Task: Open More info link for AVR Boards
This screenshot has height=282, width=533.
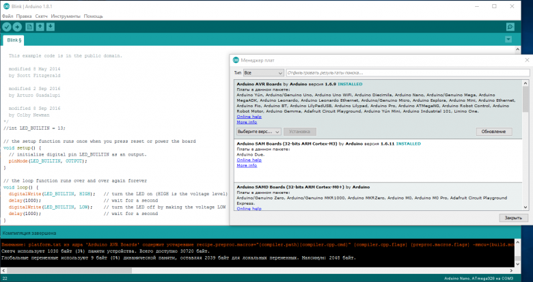Action: pos(247,122)
